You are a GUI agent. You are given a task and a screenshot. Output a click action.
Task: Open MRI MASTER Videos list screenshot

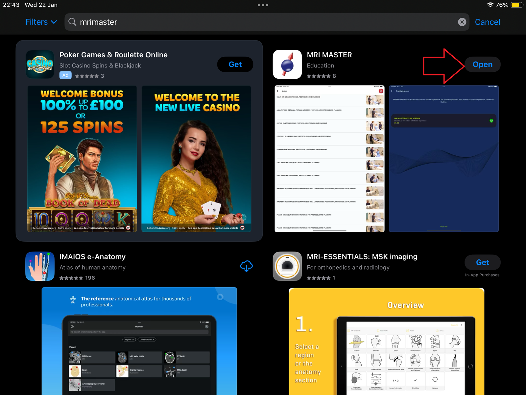point(329,159)
